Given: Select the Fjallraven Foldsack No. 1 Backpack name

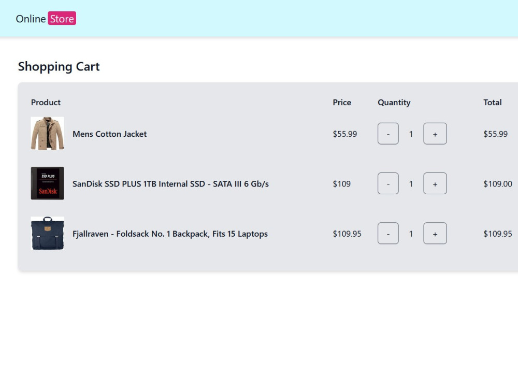Looking at the screenshot, I should (170, 234).
